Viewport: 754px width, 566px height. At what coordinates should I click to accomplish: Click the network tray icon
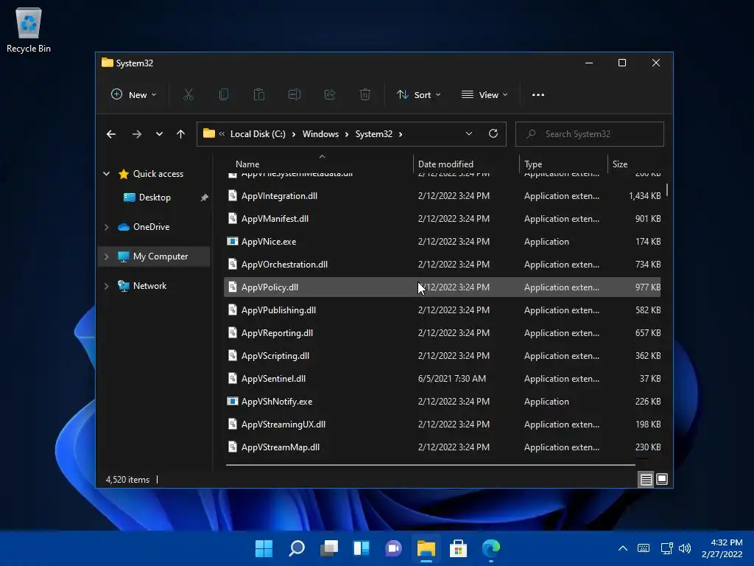[x=666, y=548]
